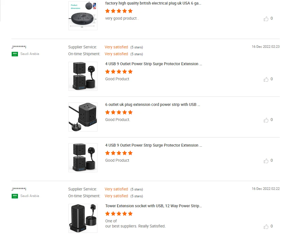Viewport: 286px width, 238px height.
Task: Like the upper 4 USB 9 Outlet review
Action: (x=266, y=79)
